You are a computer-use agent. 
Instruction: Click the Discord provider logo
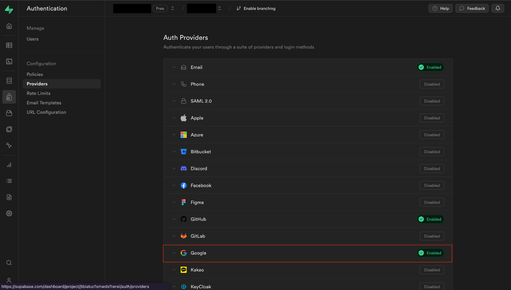(184, 169)
